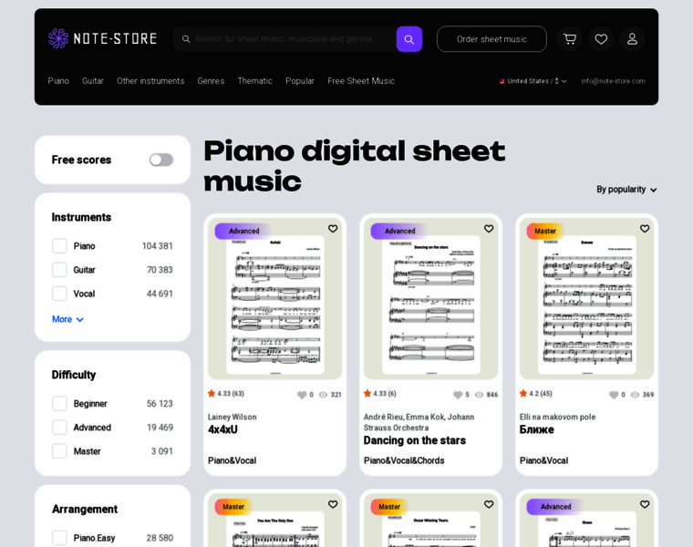Add 4x4xU to favorites
The height and width of the screenshot is (547, 693).
[333, 229]
